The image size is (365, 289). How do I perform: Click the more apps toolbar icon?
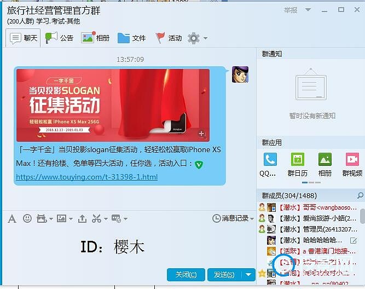[116, 218]
